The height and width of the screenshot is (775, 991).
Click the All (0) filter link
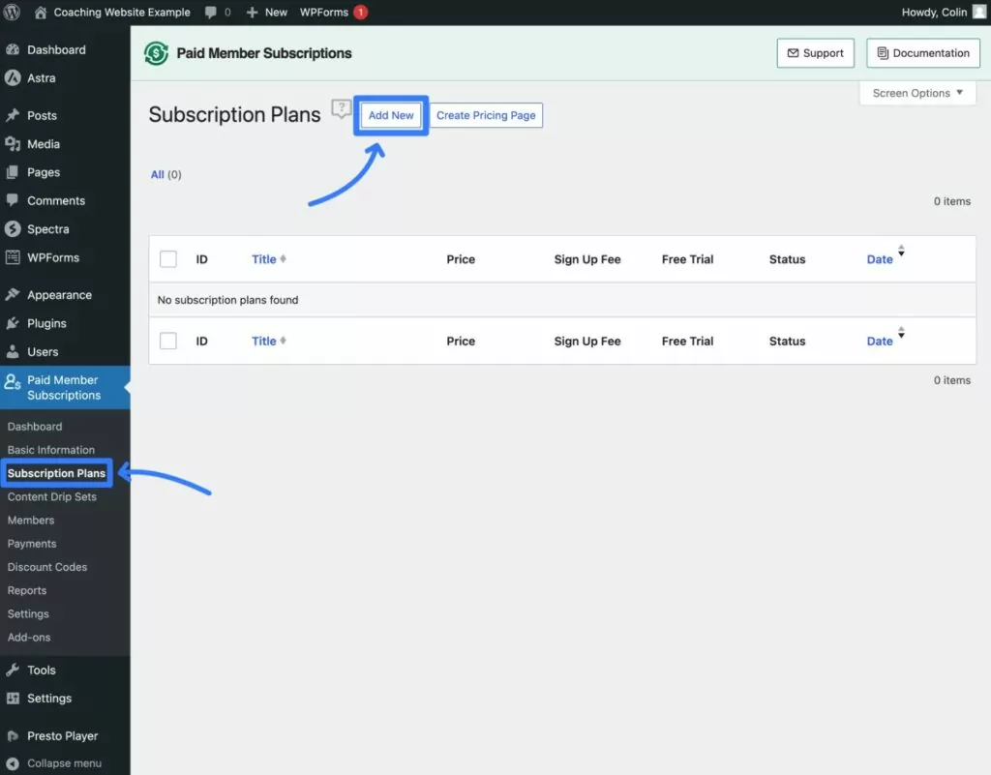[165, 174]
